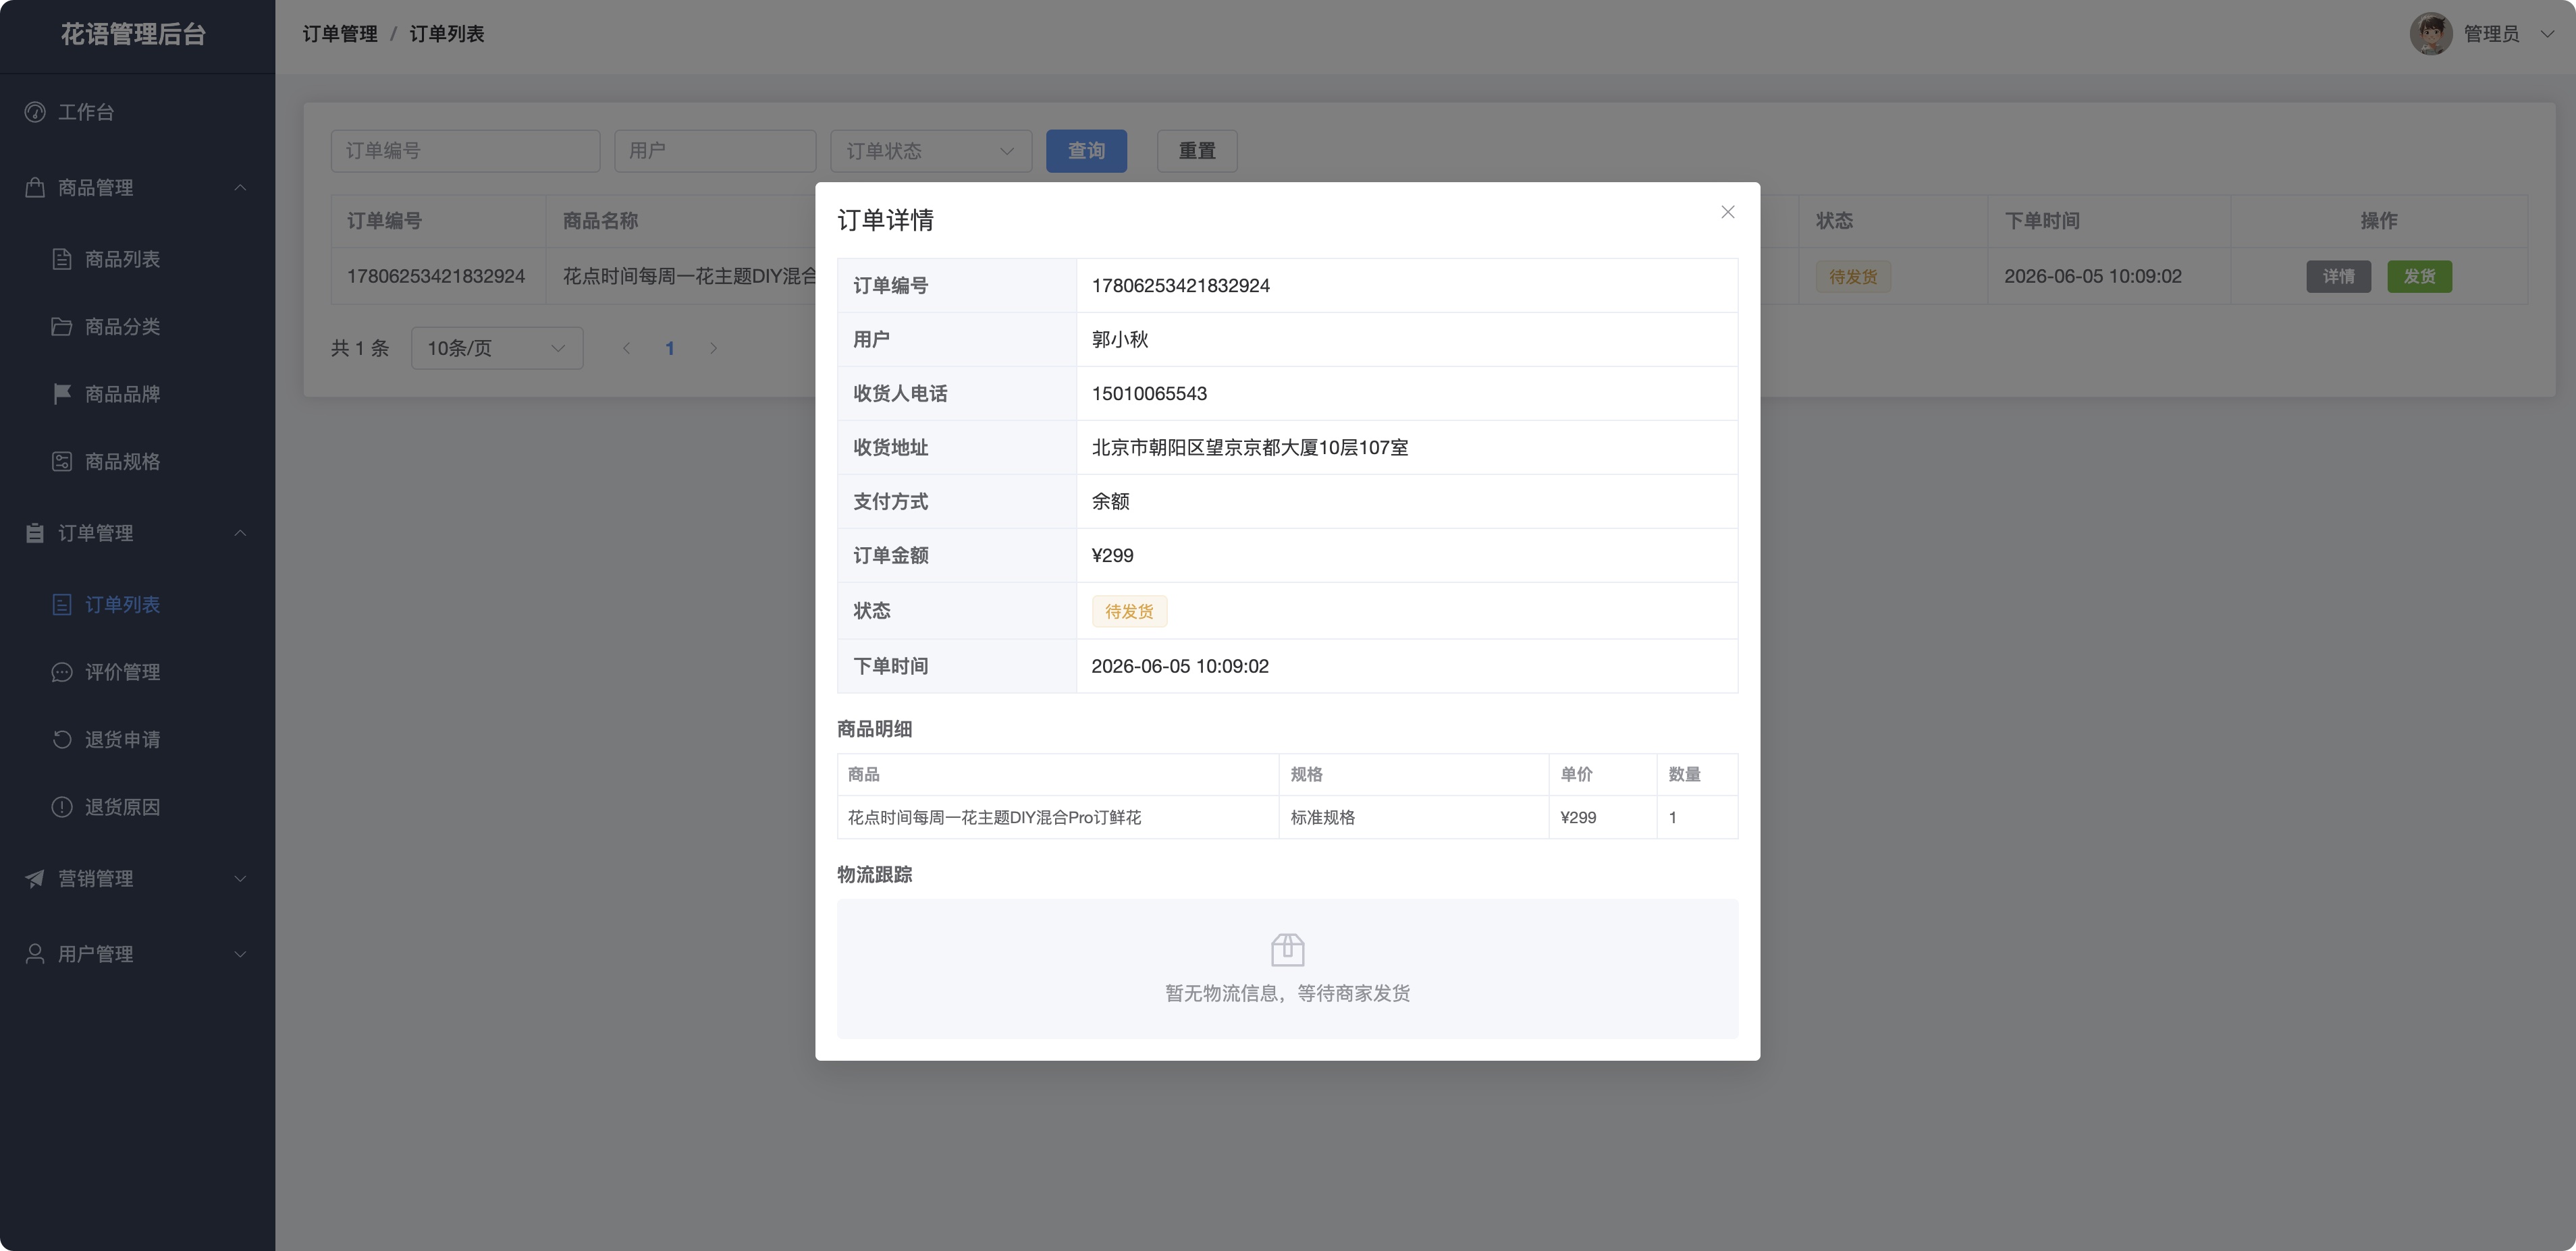The height and width of the screenshot is (1251, 2576).
Task: Open 退货申请 menu item
Action: click(x=137, y=740)
